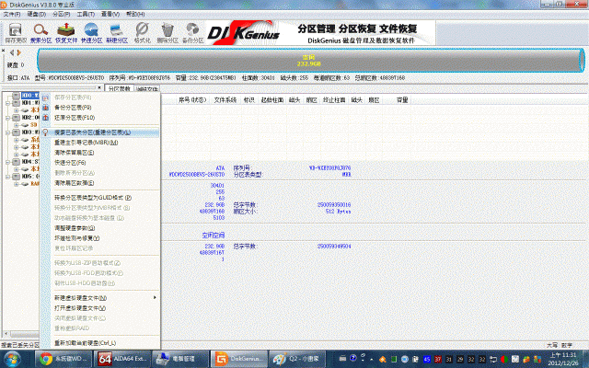Viewport: 589px width, 368px height.
Task: Choose 还原分区表(F10) in context menu
Action: coord(100,118)
